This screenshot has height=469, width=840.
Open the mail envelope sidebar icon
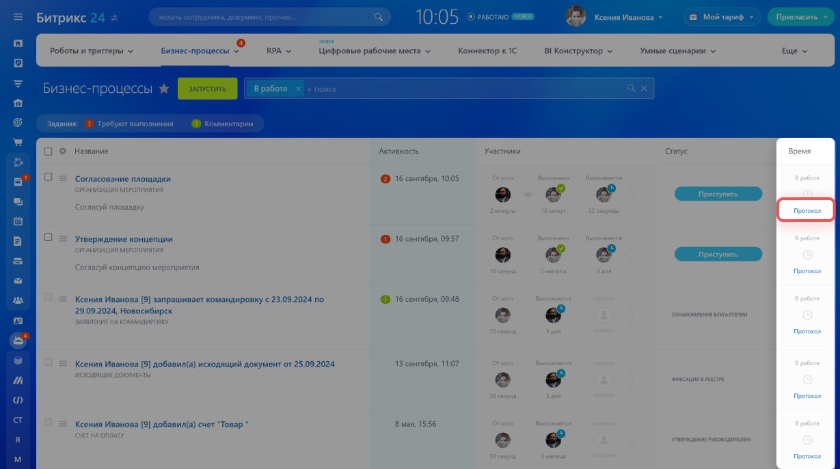coord(18,281)
